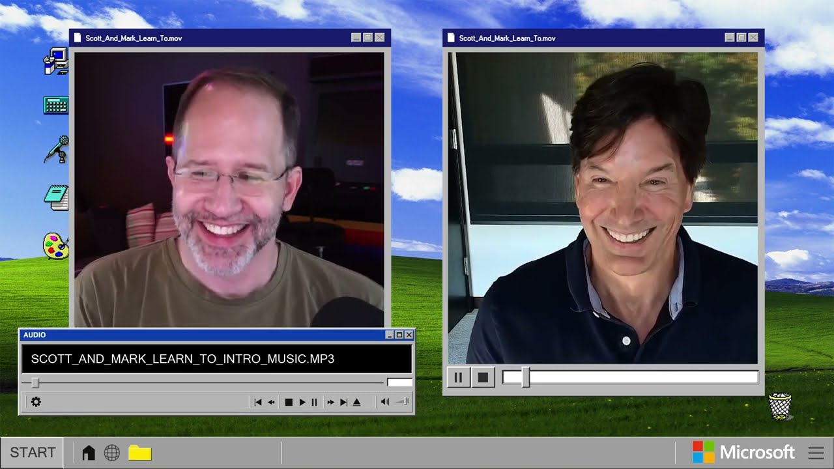Pause the audio player
Viewport: 834px width, 469px height.
(314, 403)
